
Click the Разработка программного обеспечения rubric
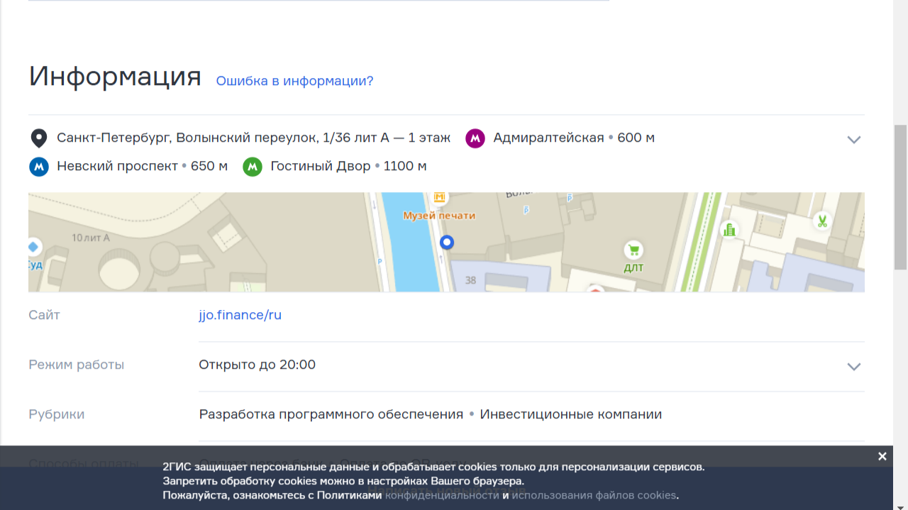click(331, 414)
